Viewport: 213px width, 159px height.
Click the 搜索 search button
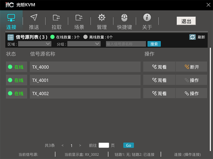pyautogui.click(x=154, y=44)
